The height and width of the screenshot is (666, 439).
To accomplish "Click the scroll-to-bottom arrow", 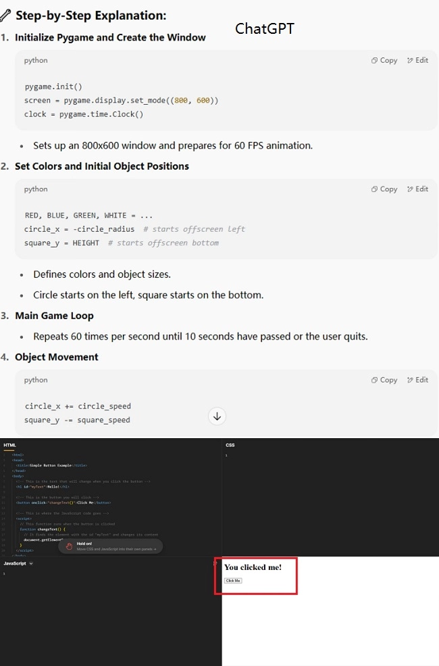I will pyautogui.click(x=217, y=416).
